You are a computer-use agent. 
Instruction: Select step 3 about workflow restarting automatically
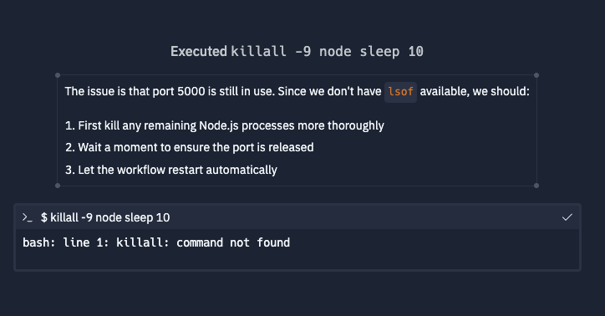coord(171,170)
